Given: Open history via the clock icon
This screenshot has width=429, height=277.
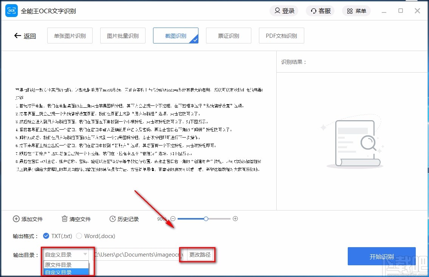Looking at the screenshot, I should pos(112,219).
